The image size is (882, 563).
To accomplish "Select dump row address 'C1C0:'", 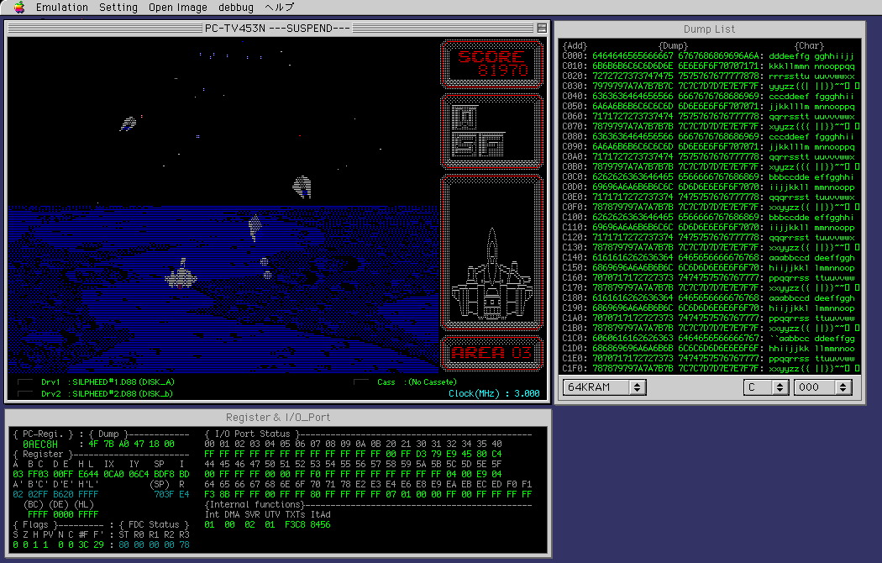I will click(575, 339).
